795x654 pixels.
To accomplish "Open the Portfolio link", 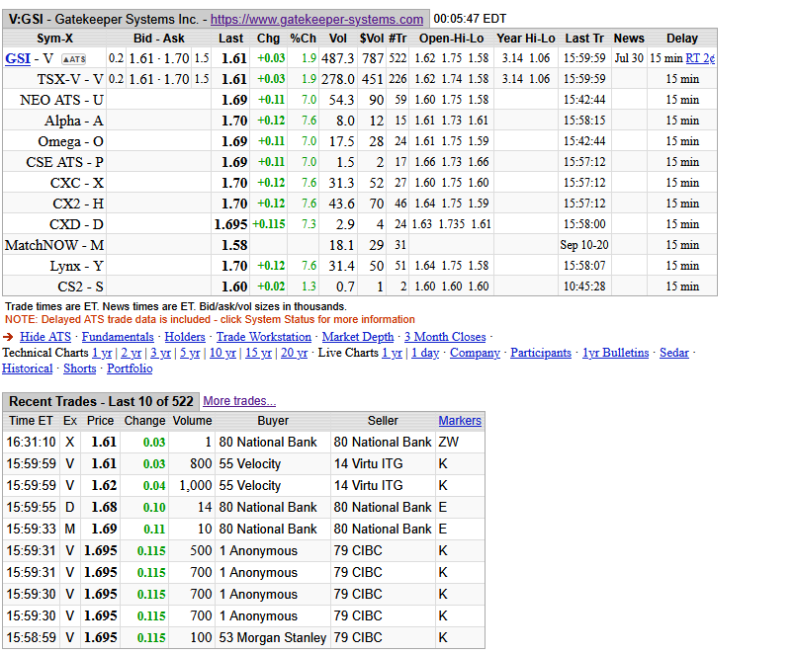I will (130, 368).
